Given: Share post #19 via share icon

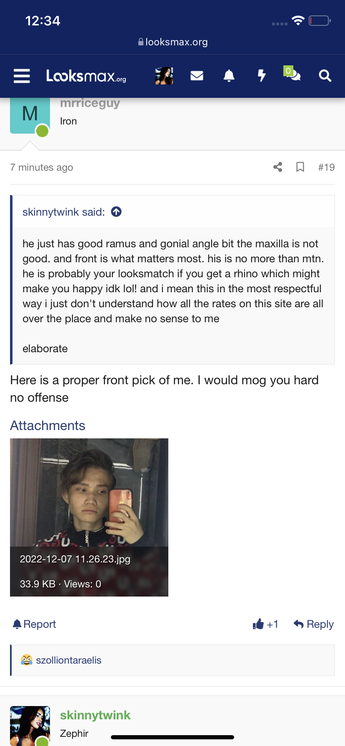Looking at the screenshot, I should 278,167.
